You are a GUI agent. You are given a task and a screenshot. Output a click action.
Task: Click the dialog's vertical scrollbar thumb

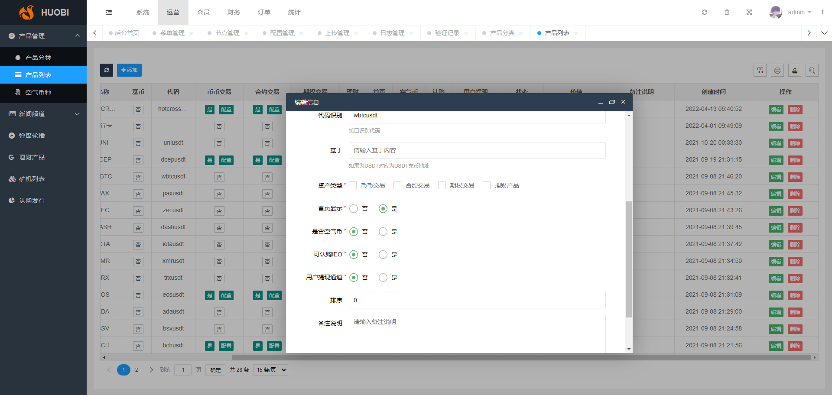pyautogui.click(x=629, y=259)
